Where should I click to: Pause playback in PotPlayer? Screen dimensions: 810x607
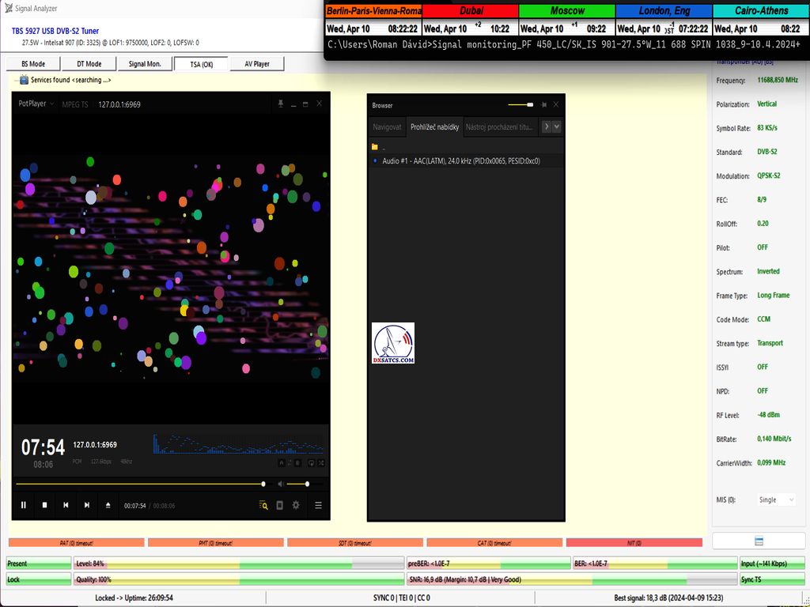(x=24, y=505)
